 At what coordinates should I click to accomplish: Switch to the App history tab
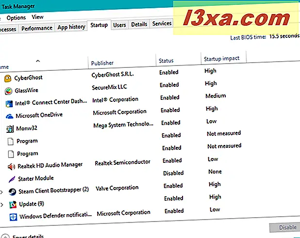pyautogui.click(x=71, y=27)
